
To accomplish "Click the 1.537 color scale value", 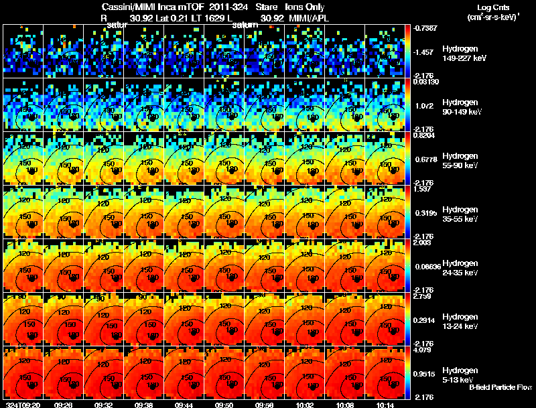I will [x=422, y=190].
